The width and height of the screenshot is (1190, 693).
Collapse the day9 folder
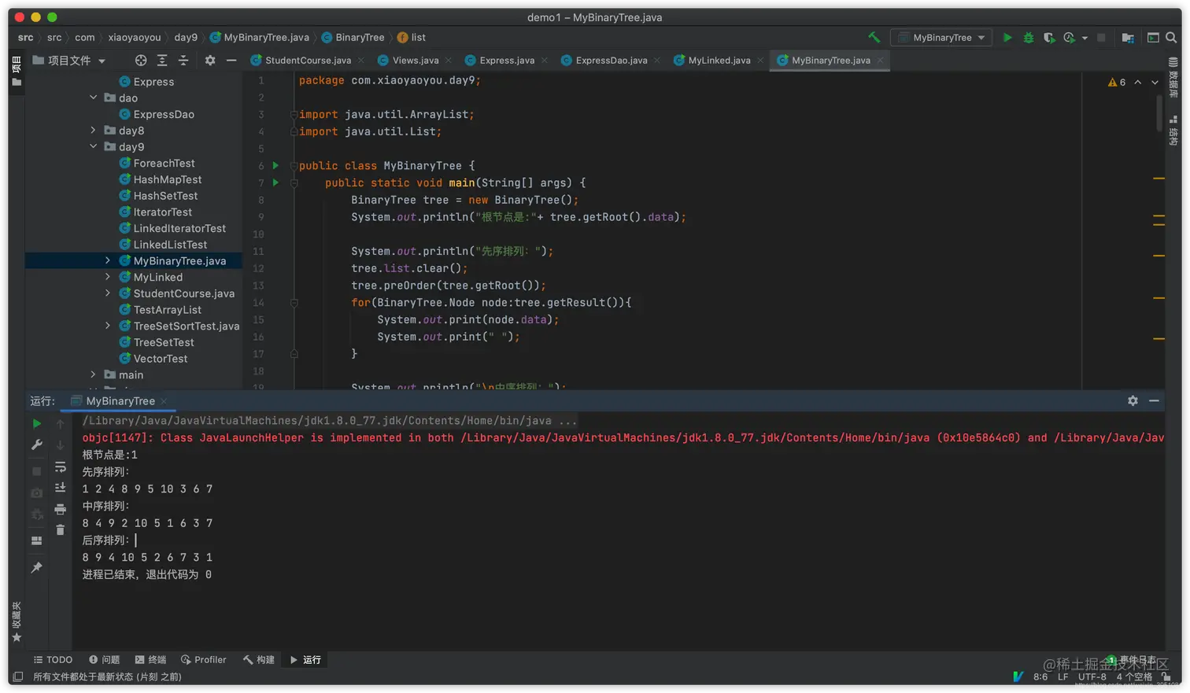(94, 146)
